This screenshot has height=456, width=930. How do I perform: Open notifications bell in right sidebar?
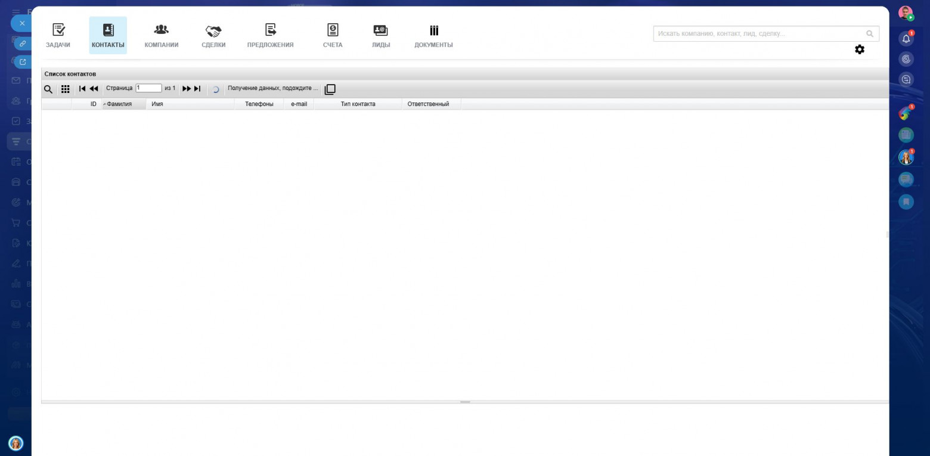[906, 39]
